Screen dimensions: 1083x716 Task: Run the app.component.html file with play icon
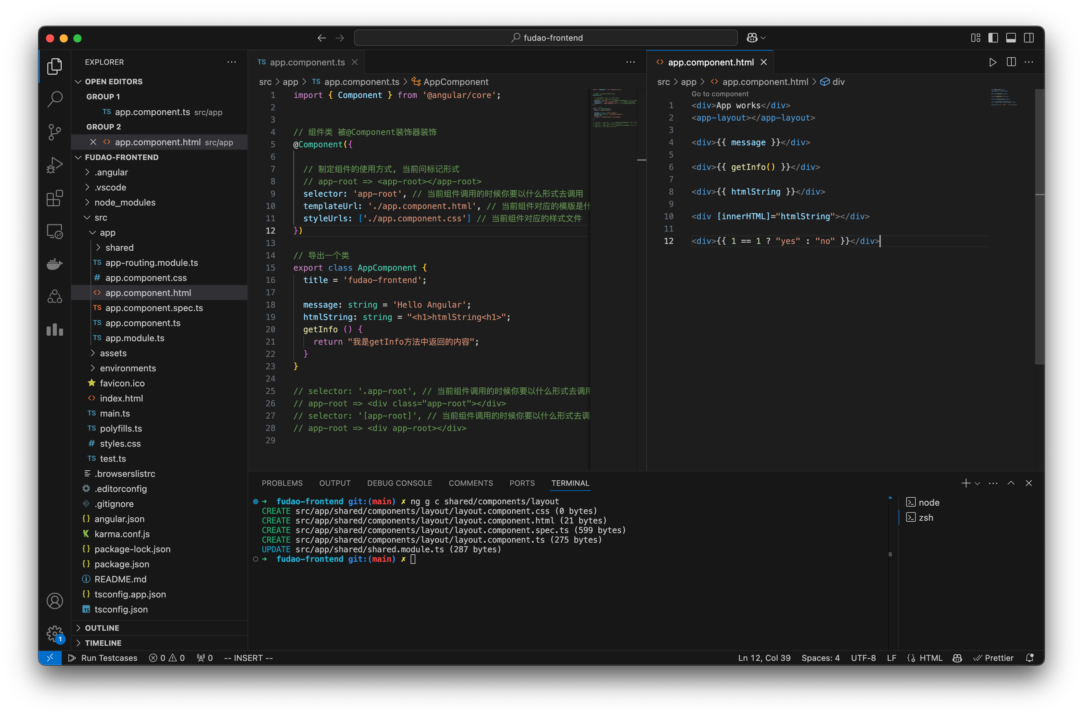coord(993,62)
